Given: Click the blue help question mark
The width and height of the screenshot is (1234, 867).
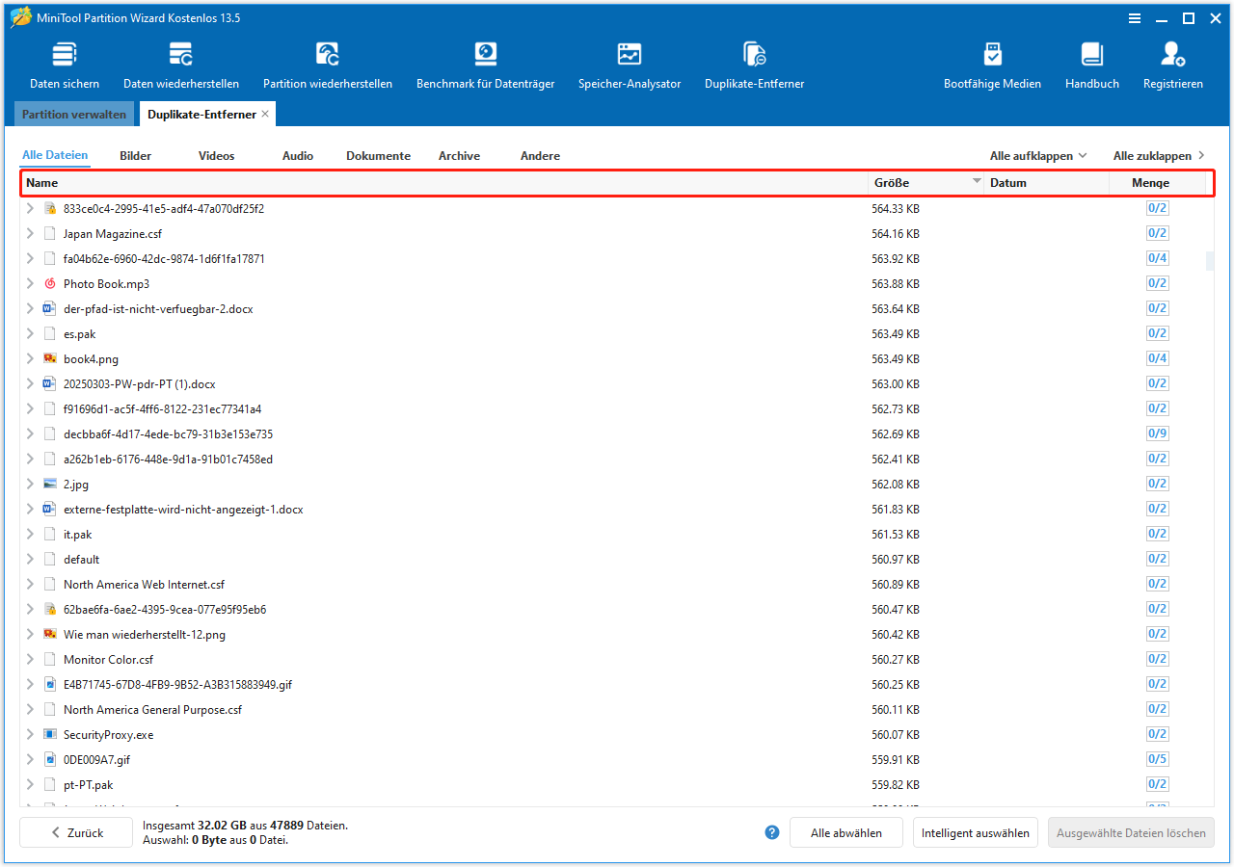Looking at the screenshot, I should click(x=771, y=832).
